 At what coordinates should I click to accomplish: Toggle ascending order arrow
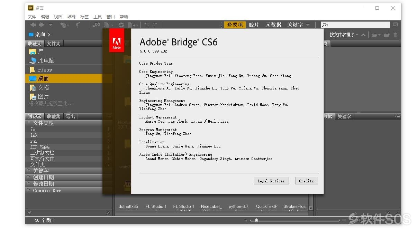pyautogui.click(x=363, y=35)
